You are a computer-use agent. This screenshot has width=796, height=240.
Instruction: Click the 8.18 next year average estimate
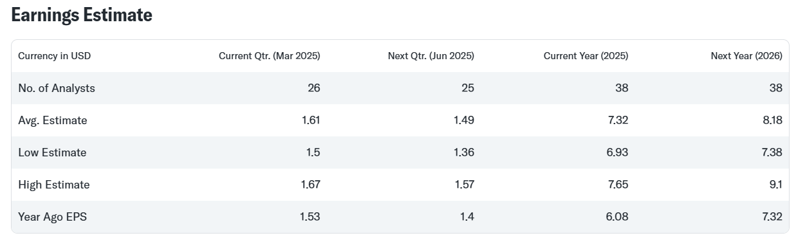point(772,120)
